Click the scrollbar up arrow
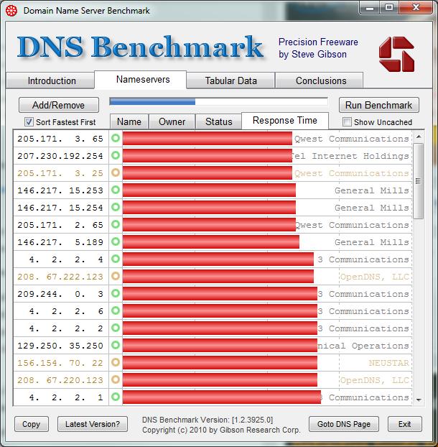This screenshot has width=438, height=447. 419,137
